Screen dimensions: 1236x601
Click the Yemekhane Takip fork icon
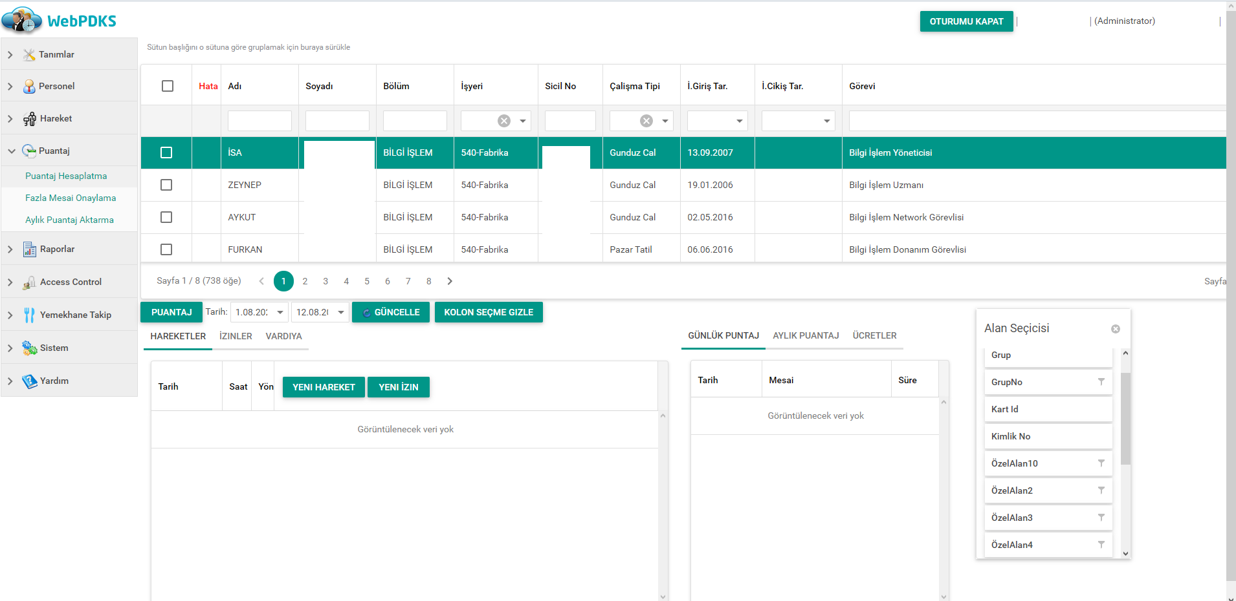point(29,315)
